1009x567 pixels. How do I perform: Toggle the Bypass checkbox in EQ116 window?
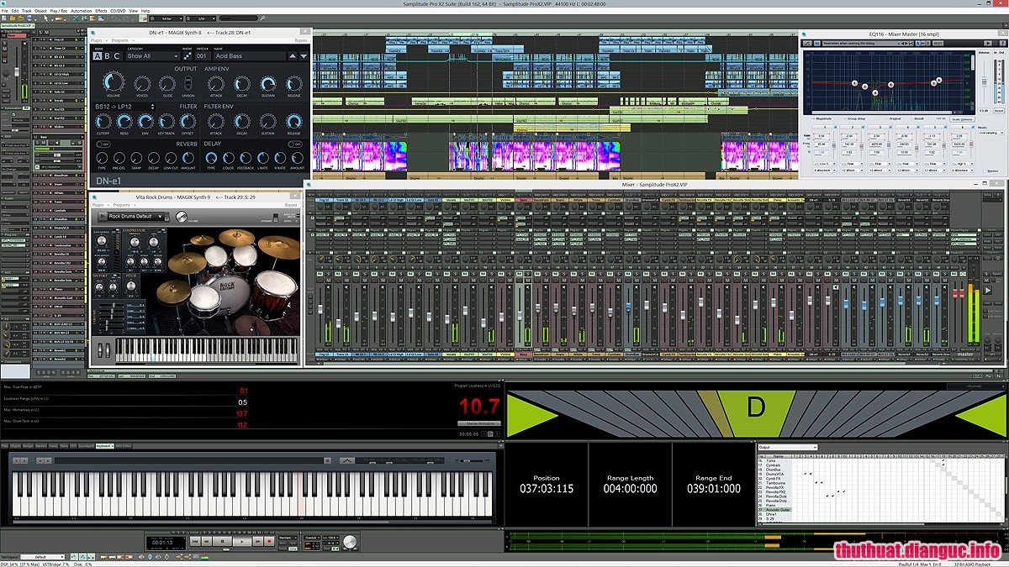[985, 171]
